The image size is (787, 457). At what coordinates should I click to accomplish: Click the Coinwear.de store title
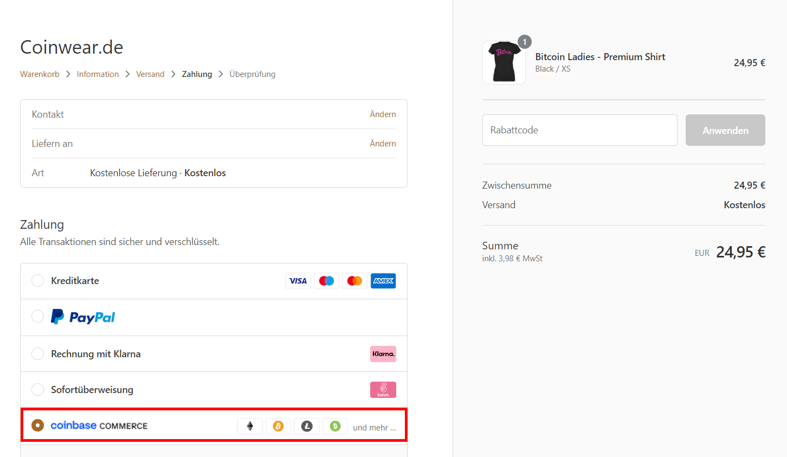pyautogui.click(x=72, y=47)
